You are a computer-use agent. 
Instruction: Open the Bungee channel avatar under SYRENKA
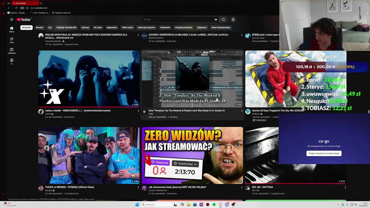point(41,188)
